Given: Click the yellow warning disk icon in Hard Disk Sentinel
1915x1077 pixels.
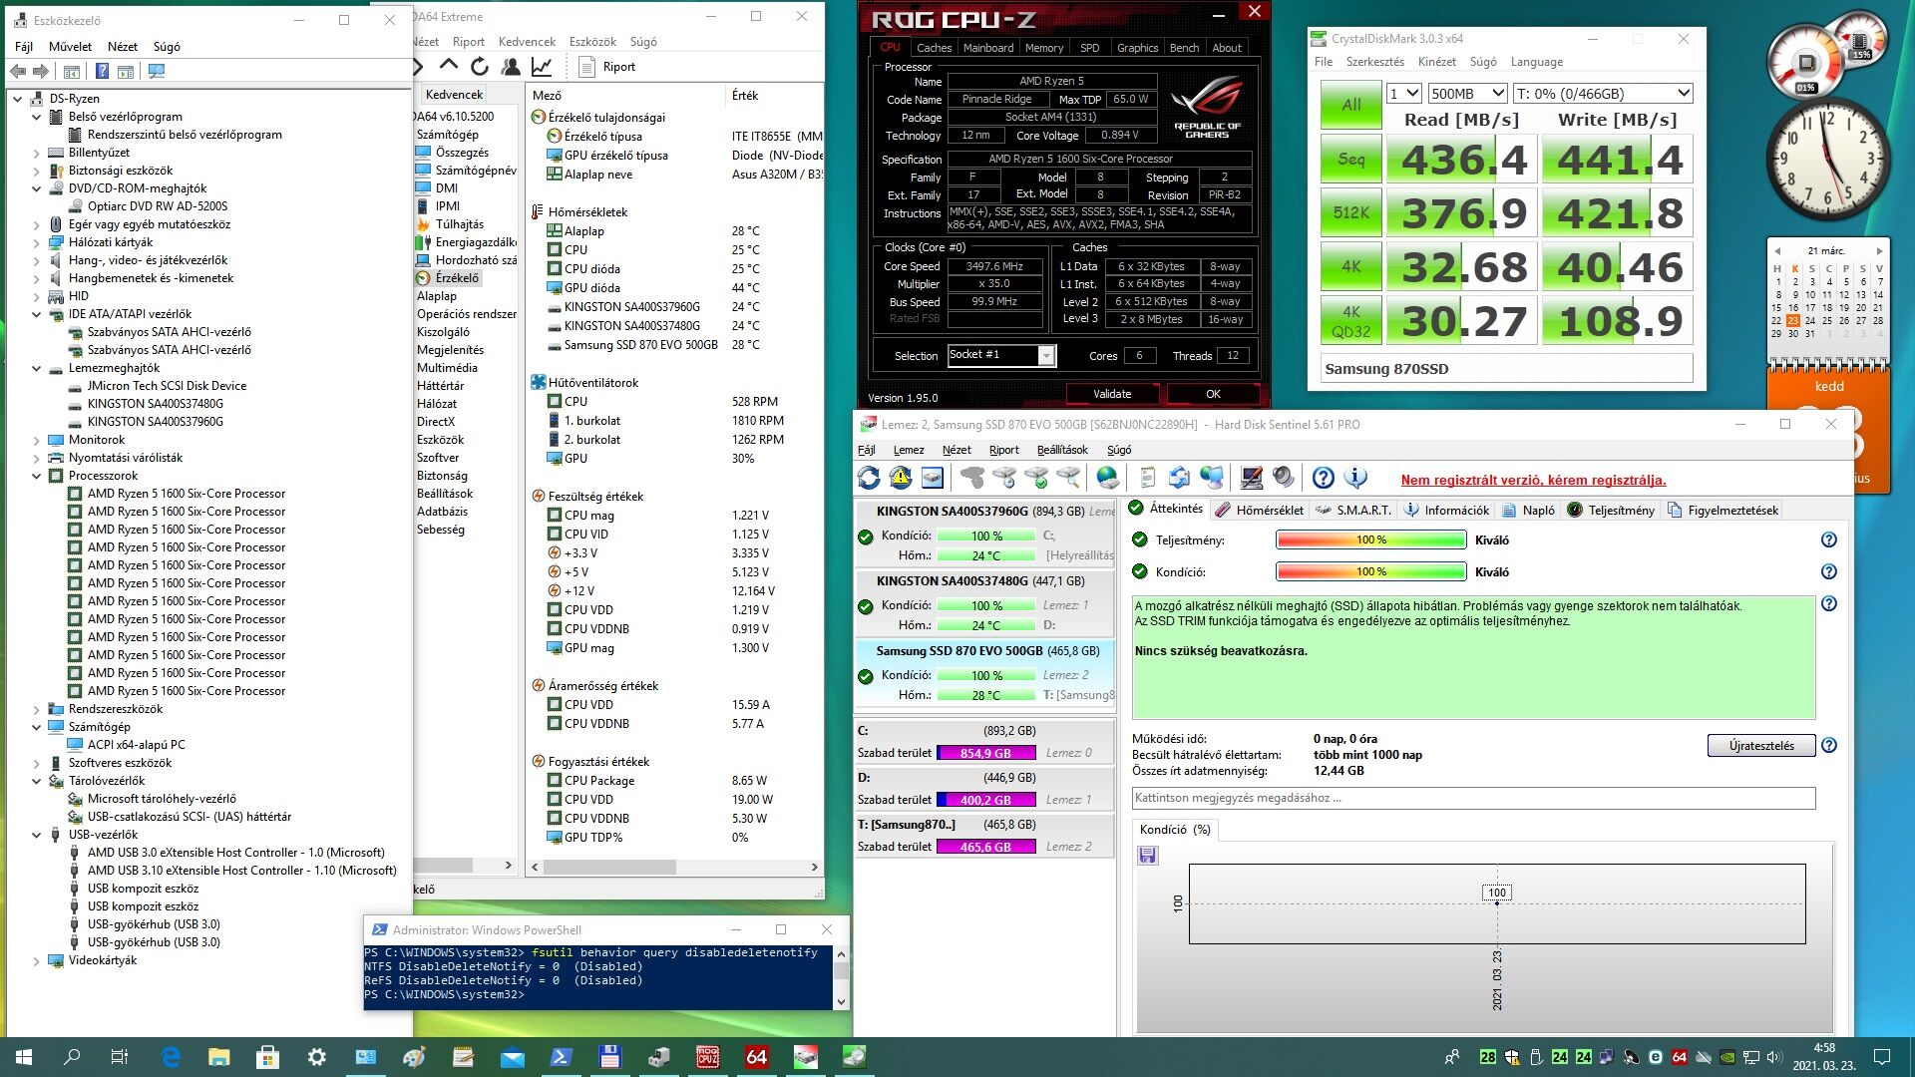Looking at the screenshot, I should point(901,479).
